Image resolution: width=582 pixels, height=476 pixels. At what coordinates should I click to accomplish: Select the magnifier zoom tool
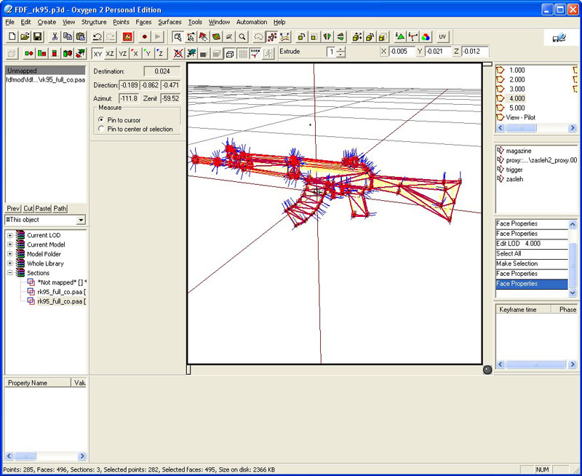click(242, 36)
